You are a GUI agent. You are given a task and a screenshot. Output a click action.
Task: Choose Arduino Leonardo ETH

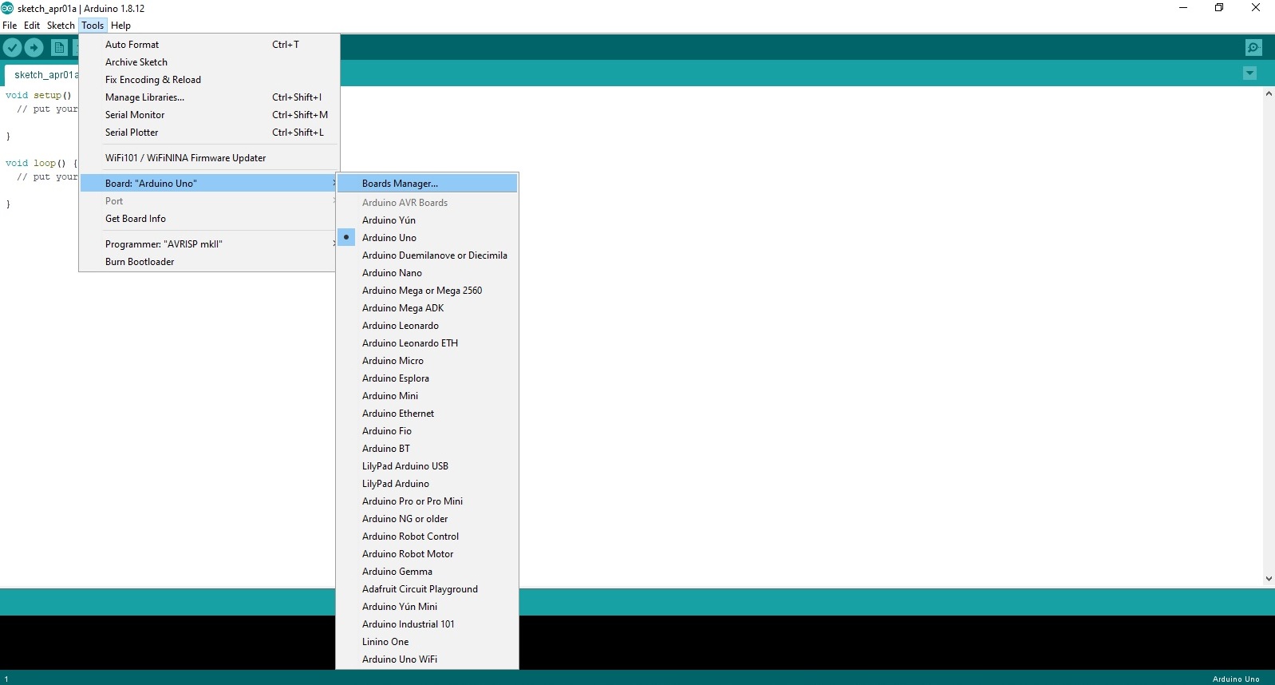pos(427,343)
